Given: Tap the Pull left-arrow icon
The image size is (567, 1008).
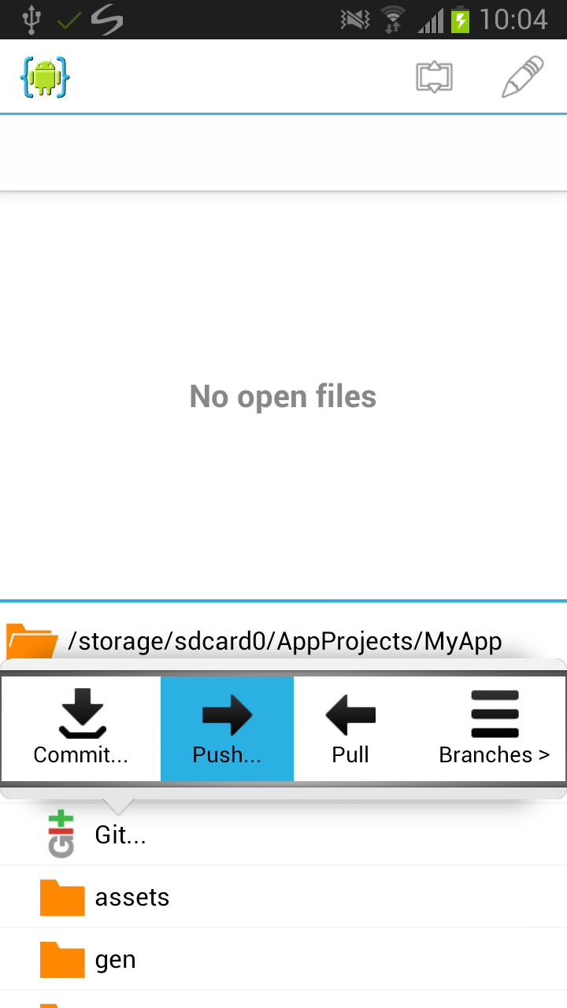Looking at the screenshot, I should [x=350, y=714].
